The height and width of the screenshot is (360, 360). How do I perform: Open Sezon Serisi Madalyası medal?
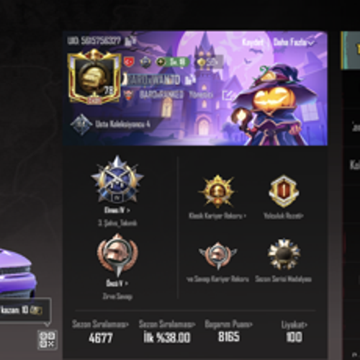(x=284, y=254)
